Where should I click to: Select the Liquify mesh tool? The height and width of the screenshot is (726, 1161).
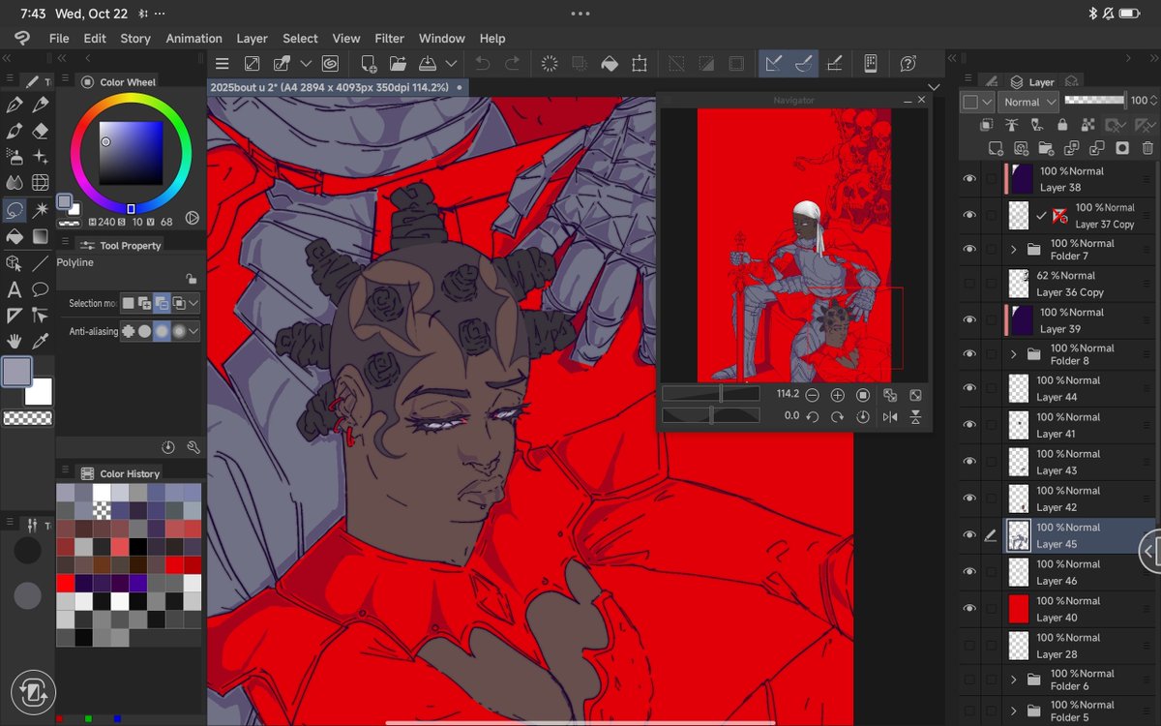[41, 183]
